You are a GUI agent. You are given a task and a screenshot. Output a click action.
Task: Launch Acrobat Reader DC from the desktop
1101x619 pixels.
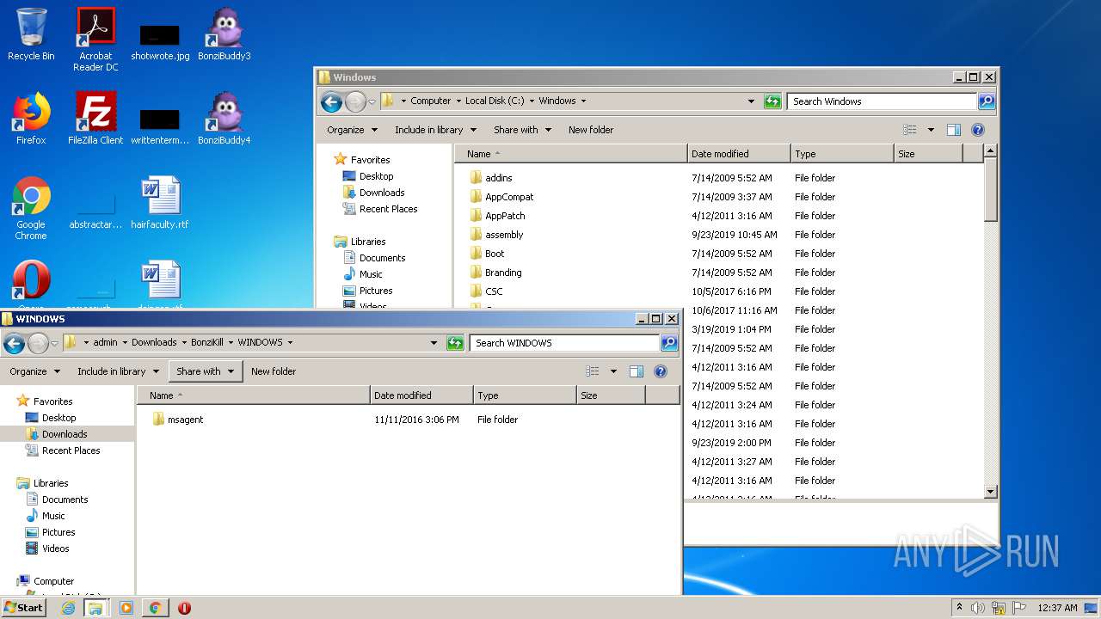pyautogui.click(x=95, y=40)
